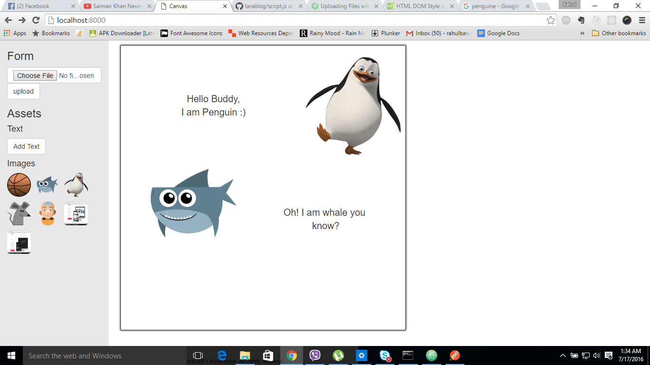The height and width of the screenshot is (365, 650).
Task: Open the Google Docs bookmark
Action: [x=498, y=33]
